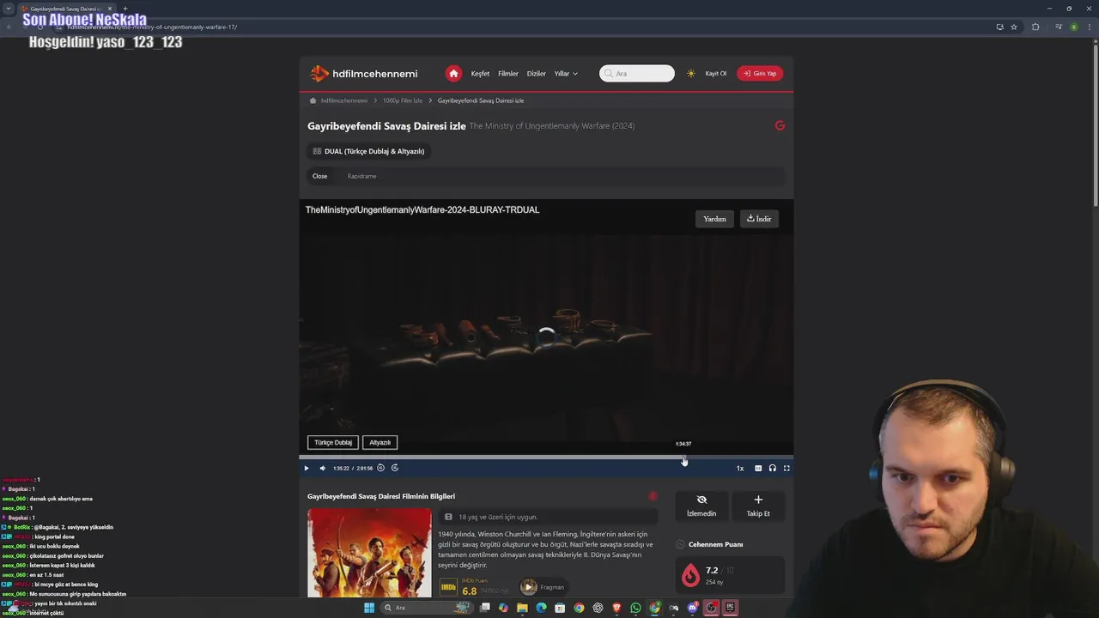Click the red info dot near film details
The width and height of the screenshot is (1099, 618).
653,496
